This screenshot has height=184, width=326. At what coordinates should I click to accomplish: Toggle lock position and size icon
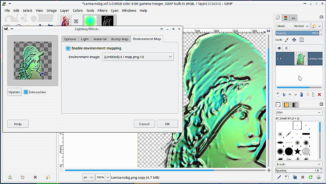[x=294, y=40]
